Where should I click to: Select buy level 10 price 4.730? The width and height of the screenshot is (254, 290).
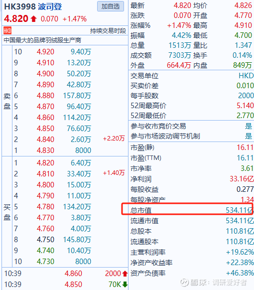point(45,261)
